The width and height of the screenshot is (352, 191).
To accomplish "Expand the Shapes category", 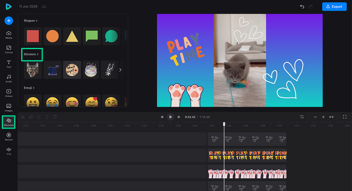I will pyautogui.click(x=30, y=21).
